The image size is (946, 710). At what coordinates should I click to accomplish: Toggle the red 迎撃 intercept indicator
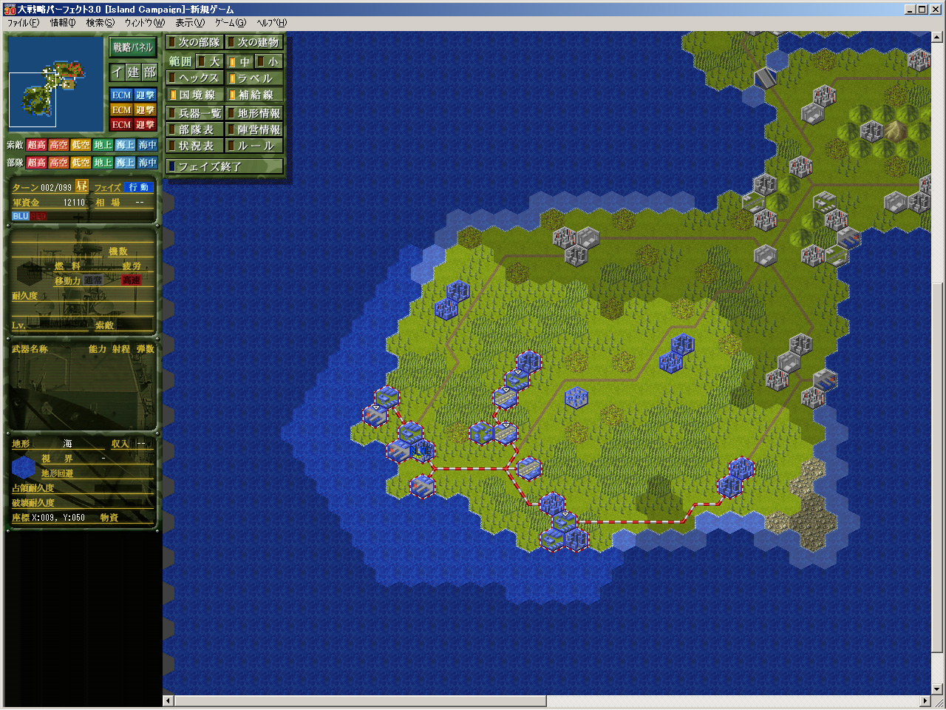(x=145, y=124)
